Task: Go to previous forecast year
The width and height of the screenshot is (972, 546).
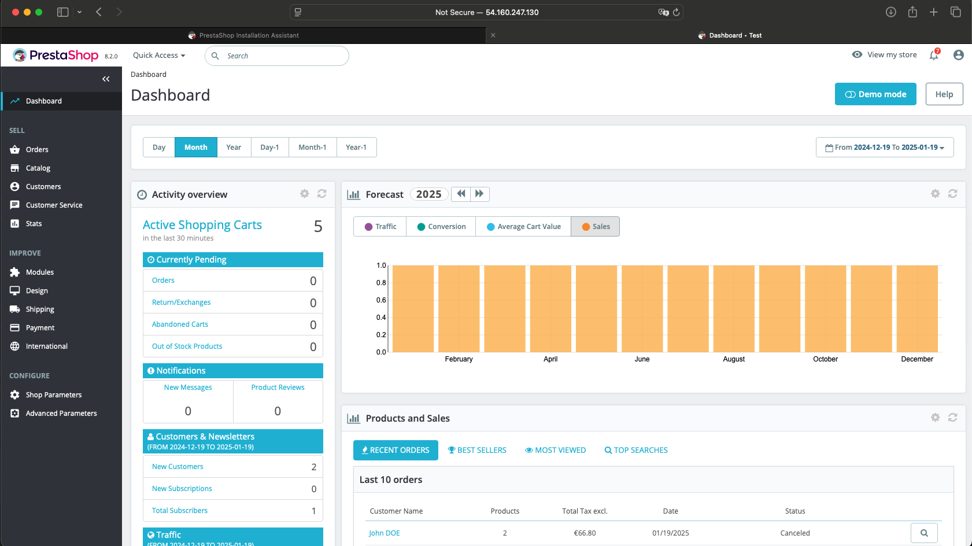Action: pyautogui.click(x=461, y=194)
